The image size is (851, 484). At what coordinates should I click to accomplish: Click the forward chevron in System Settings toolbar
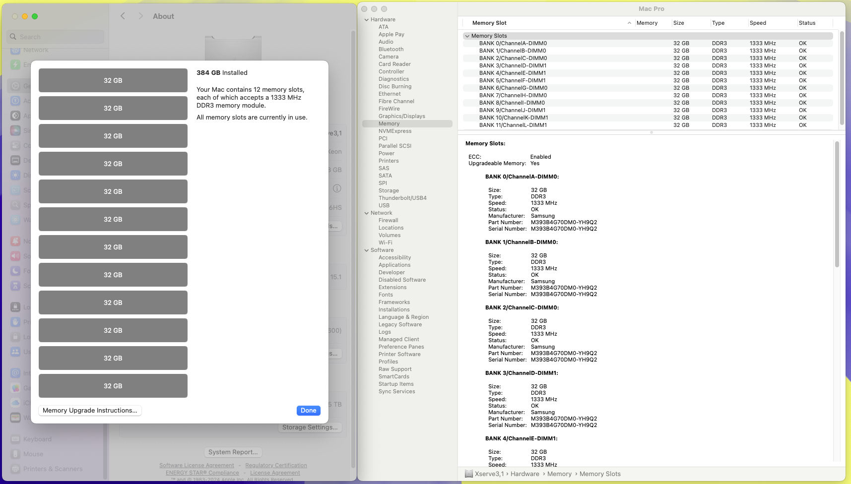pos(141,16)
